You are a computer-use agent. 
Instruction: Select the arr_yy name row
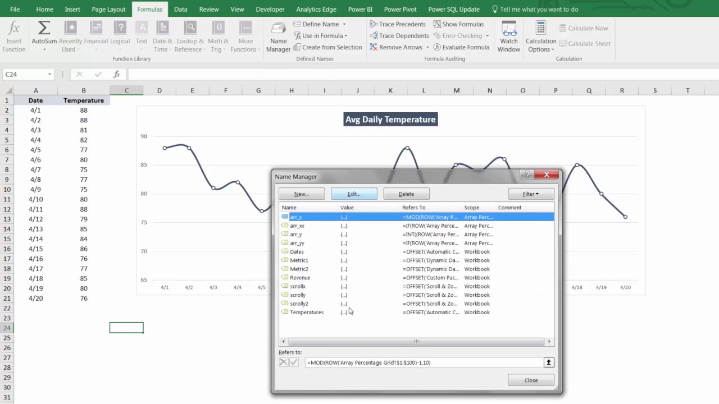pos(417,243)
